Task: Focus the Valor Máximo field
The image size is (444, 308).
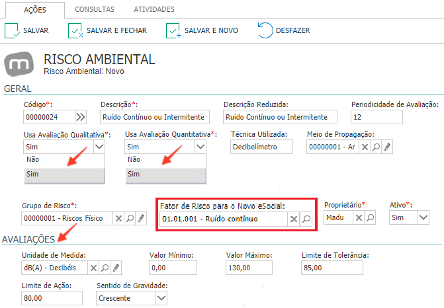Action: [x=249, y=268]
